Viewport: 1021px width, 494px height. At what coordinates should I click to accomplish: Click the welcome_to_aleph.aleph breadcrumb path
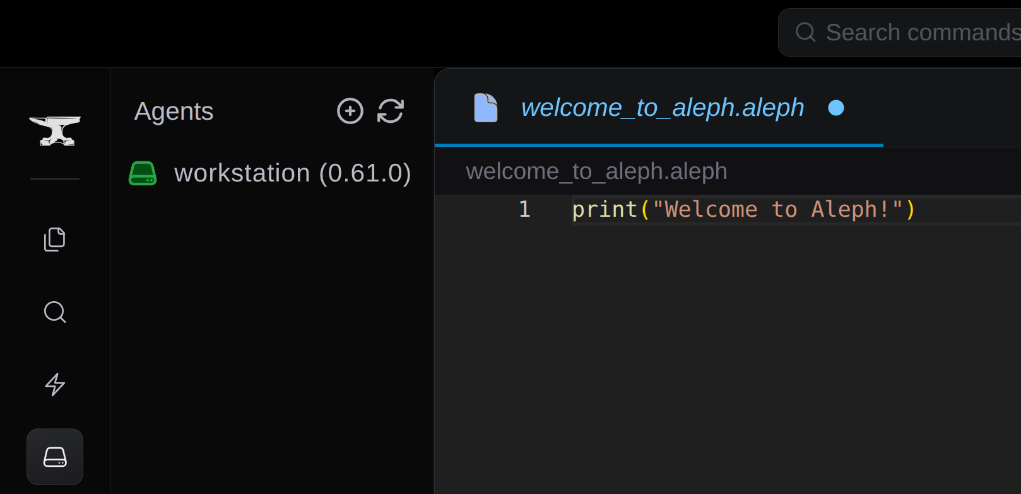click(x=596, y=171)
